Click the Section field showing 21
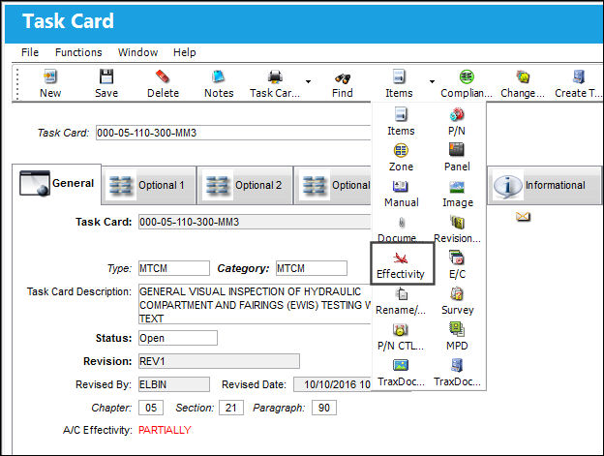Screen dimensions: 604x456 coord(231,408)
